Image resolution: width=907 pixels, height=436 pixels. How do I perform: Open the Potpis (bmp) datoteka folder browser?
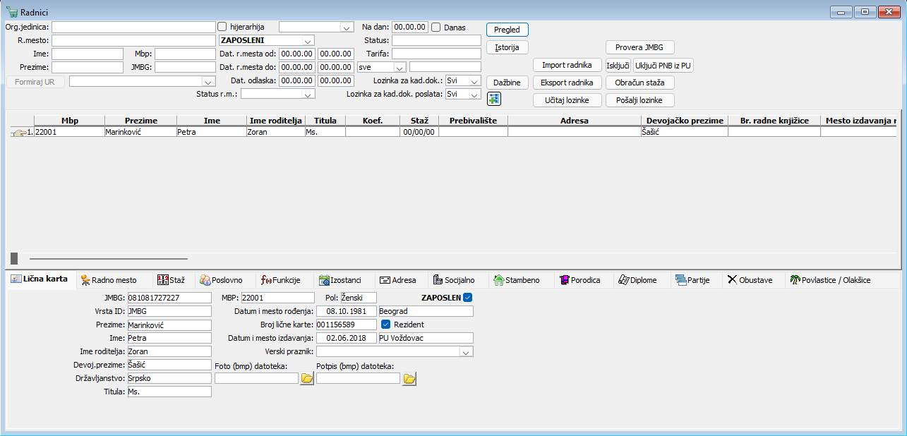tap(409, 379)
